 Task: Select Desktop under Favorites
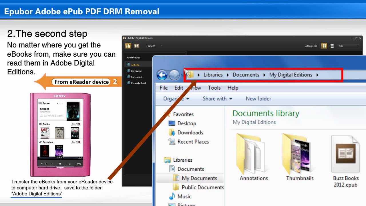[186, 123]
